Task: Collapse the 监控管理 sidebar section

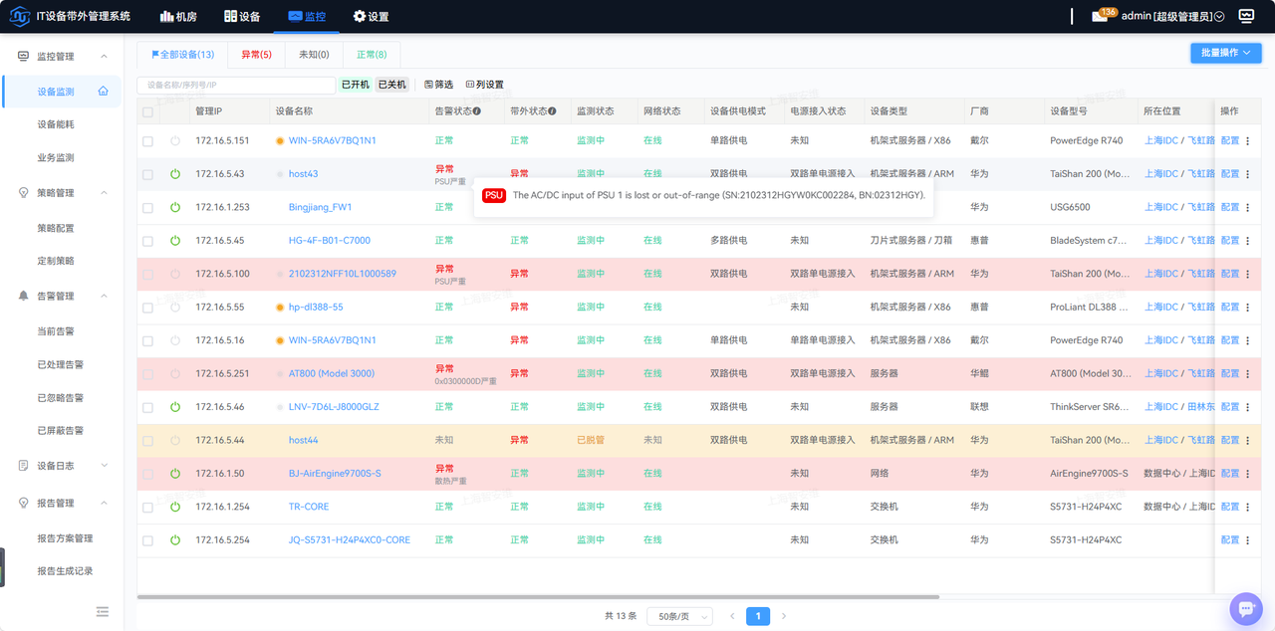Action: [62, 57]
